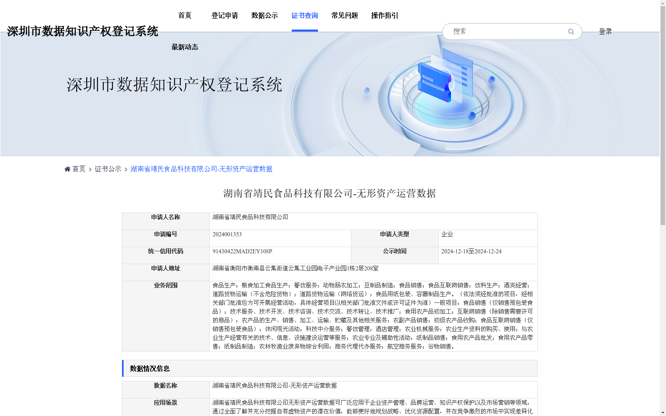Click the scrollbar down arrow
666x416 pixels.
coord(663,413)
